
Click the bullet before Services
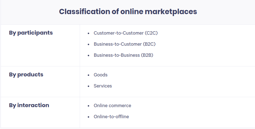click(88, 86)
